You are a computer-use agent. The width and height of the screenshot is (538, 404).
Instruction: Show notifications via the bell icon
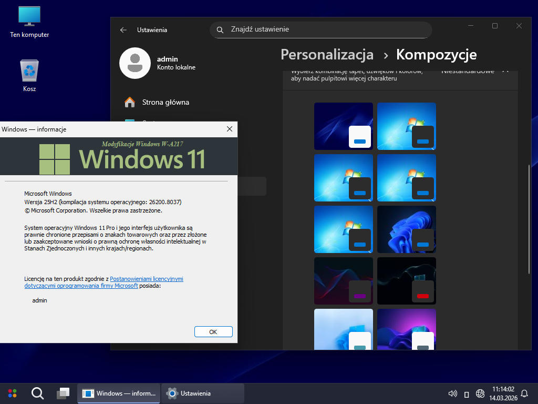click(x=524, y=393)
